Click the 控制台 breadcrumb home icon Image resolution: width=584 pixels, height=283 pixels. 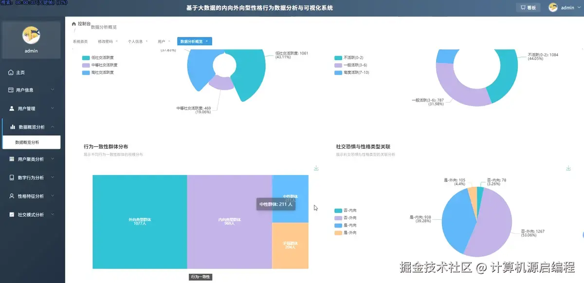[x=74, y=23]
